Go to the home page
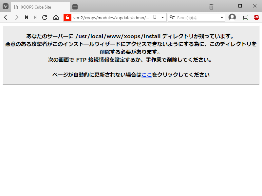Image resolution: width=262 pixels, height=196 pixels. pyautogui.click(x=56, y=17)
